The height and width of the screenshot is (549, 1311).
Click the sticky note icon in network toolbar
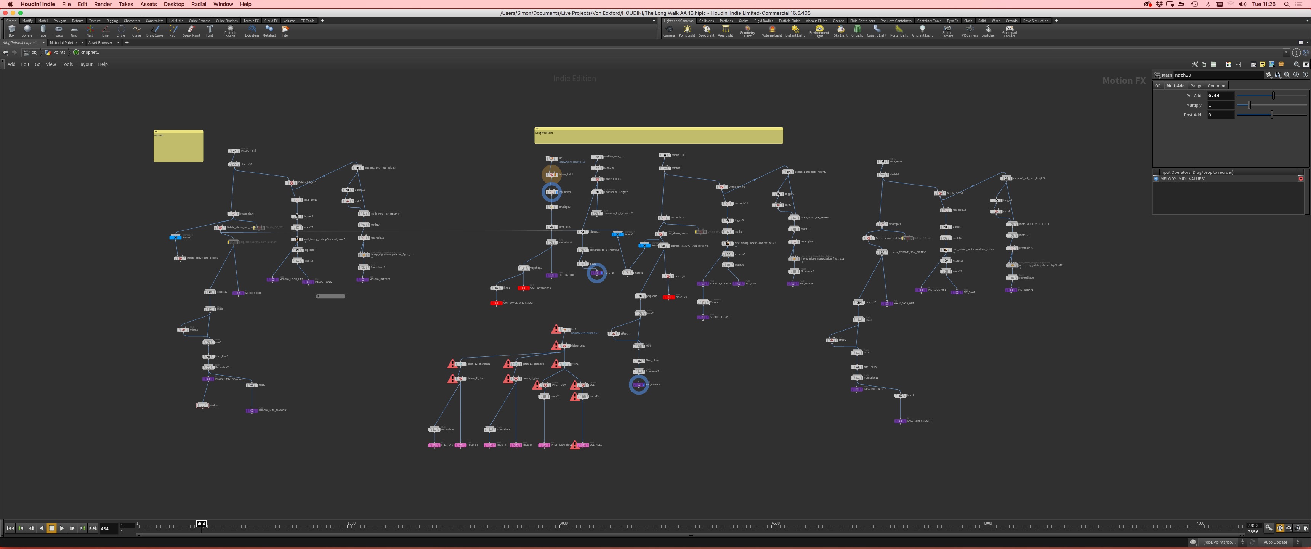click(1263, 64)
